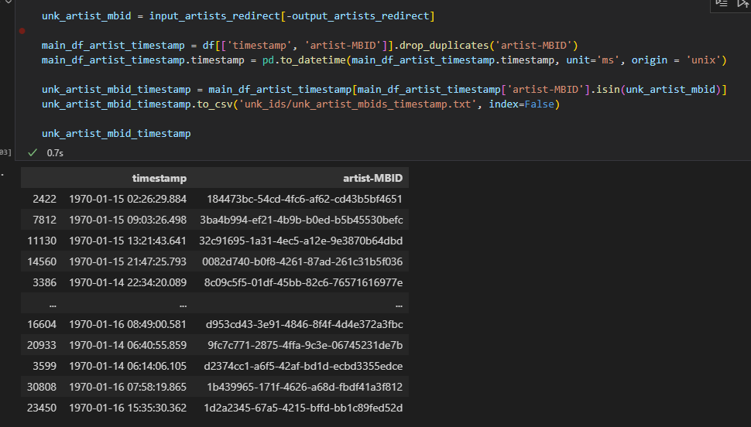Click timestamp cell 1970-01-15 09:03:26.498
This screenshot has width=751, height=427.
[x=128, y=220]
